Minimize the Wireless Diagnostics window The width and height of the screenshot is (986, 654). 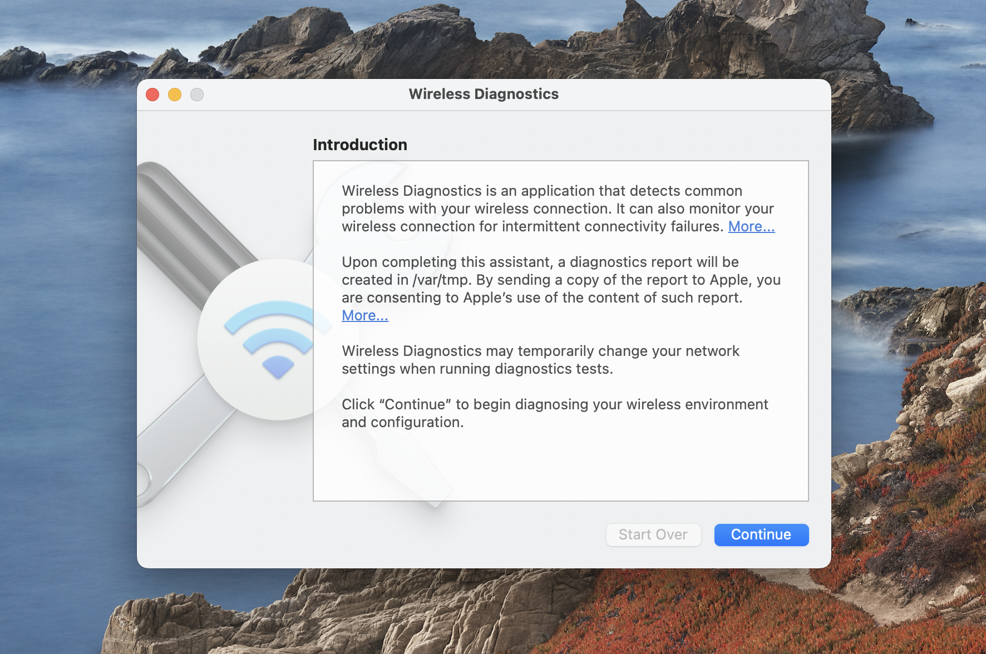[x=175, y=95]
